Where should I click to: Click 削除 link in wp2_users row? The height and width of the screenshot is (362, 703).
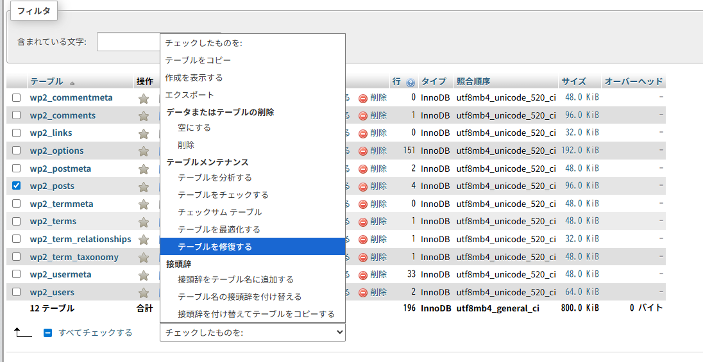(x=378, y=292)
